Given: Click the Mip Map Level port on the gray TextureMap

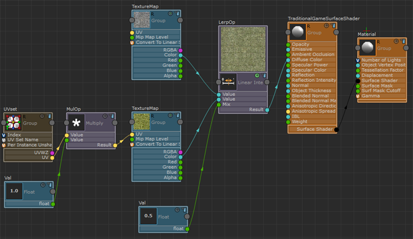Looking at the screenshot, I should click(x=132, y=38).
